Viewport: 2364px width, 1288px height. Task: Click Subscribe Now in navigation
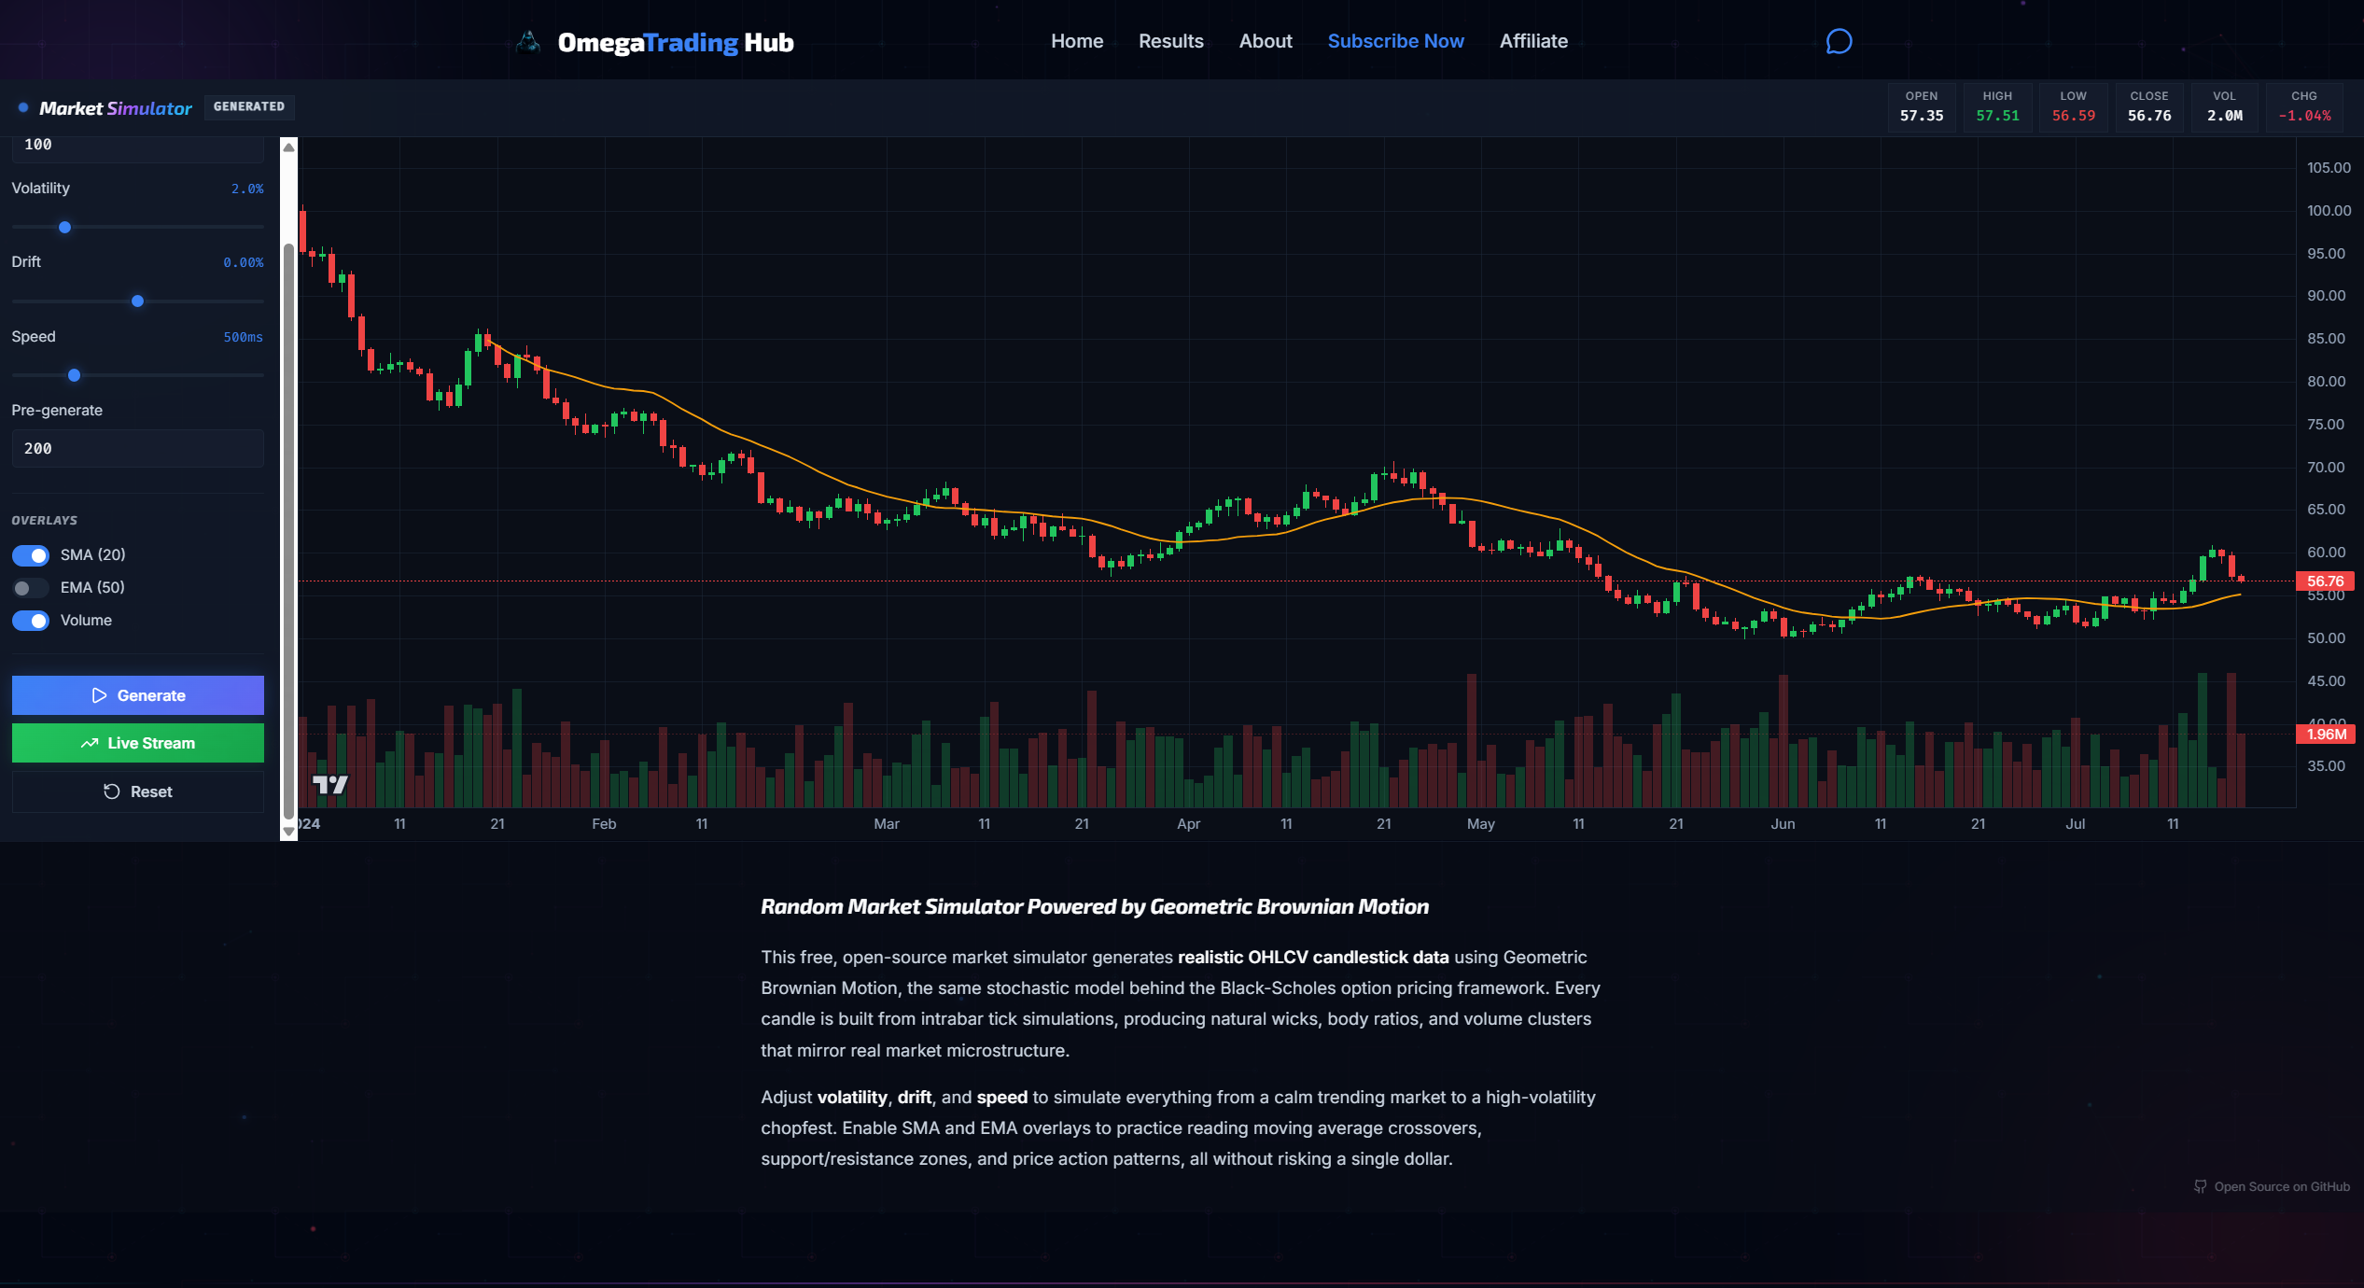1395,41
